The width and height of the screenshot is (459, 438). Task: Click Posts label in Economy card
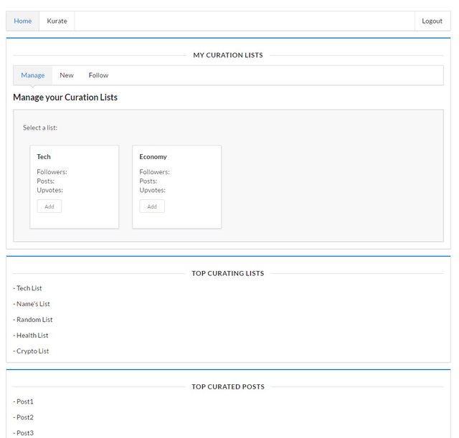pos(148,181)
